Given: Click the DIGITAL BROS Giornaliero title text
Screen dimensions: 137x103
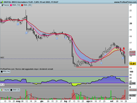Looking at the screenshot, I should click(x=16, y=2).
